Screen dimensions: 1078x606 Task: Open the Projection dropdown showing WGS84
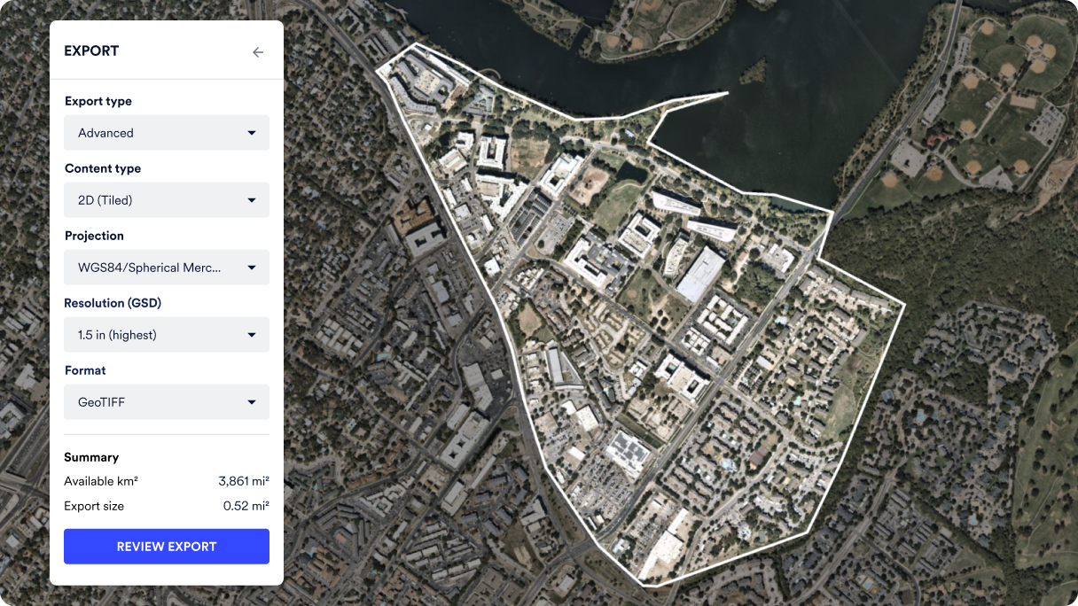[166, 267]
